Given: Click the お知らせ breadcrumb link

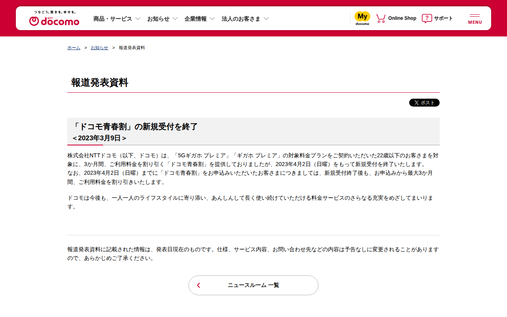Looking at the screenshot, I should [x=99, y=48].
